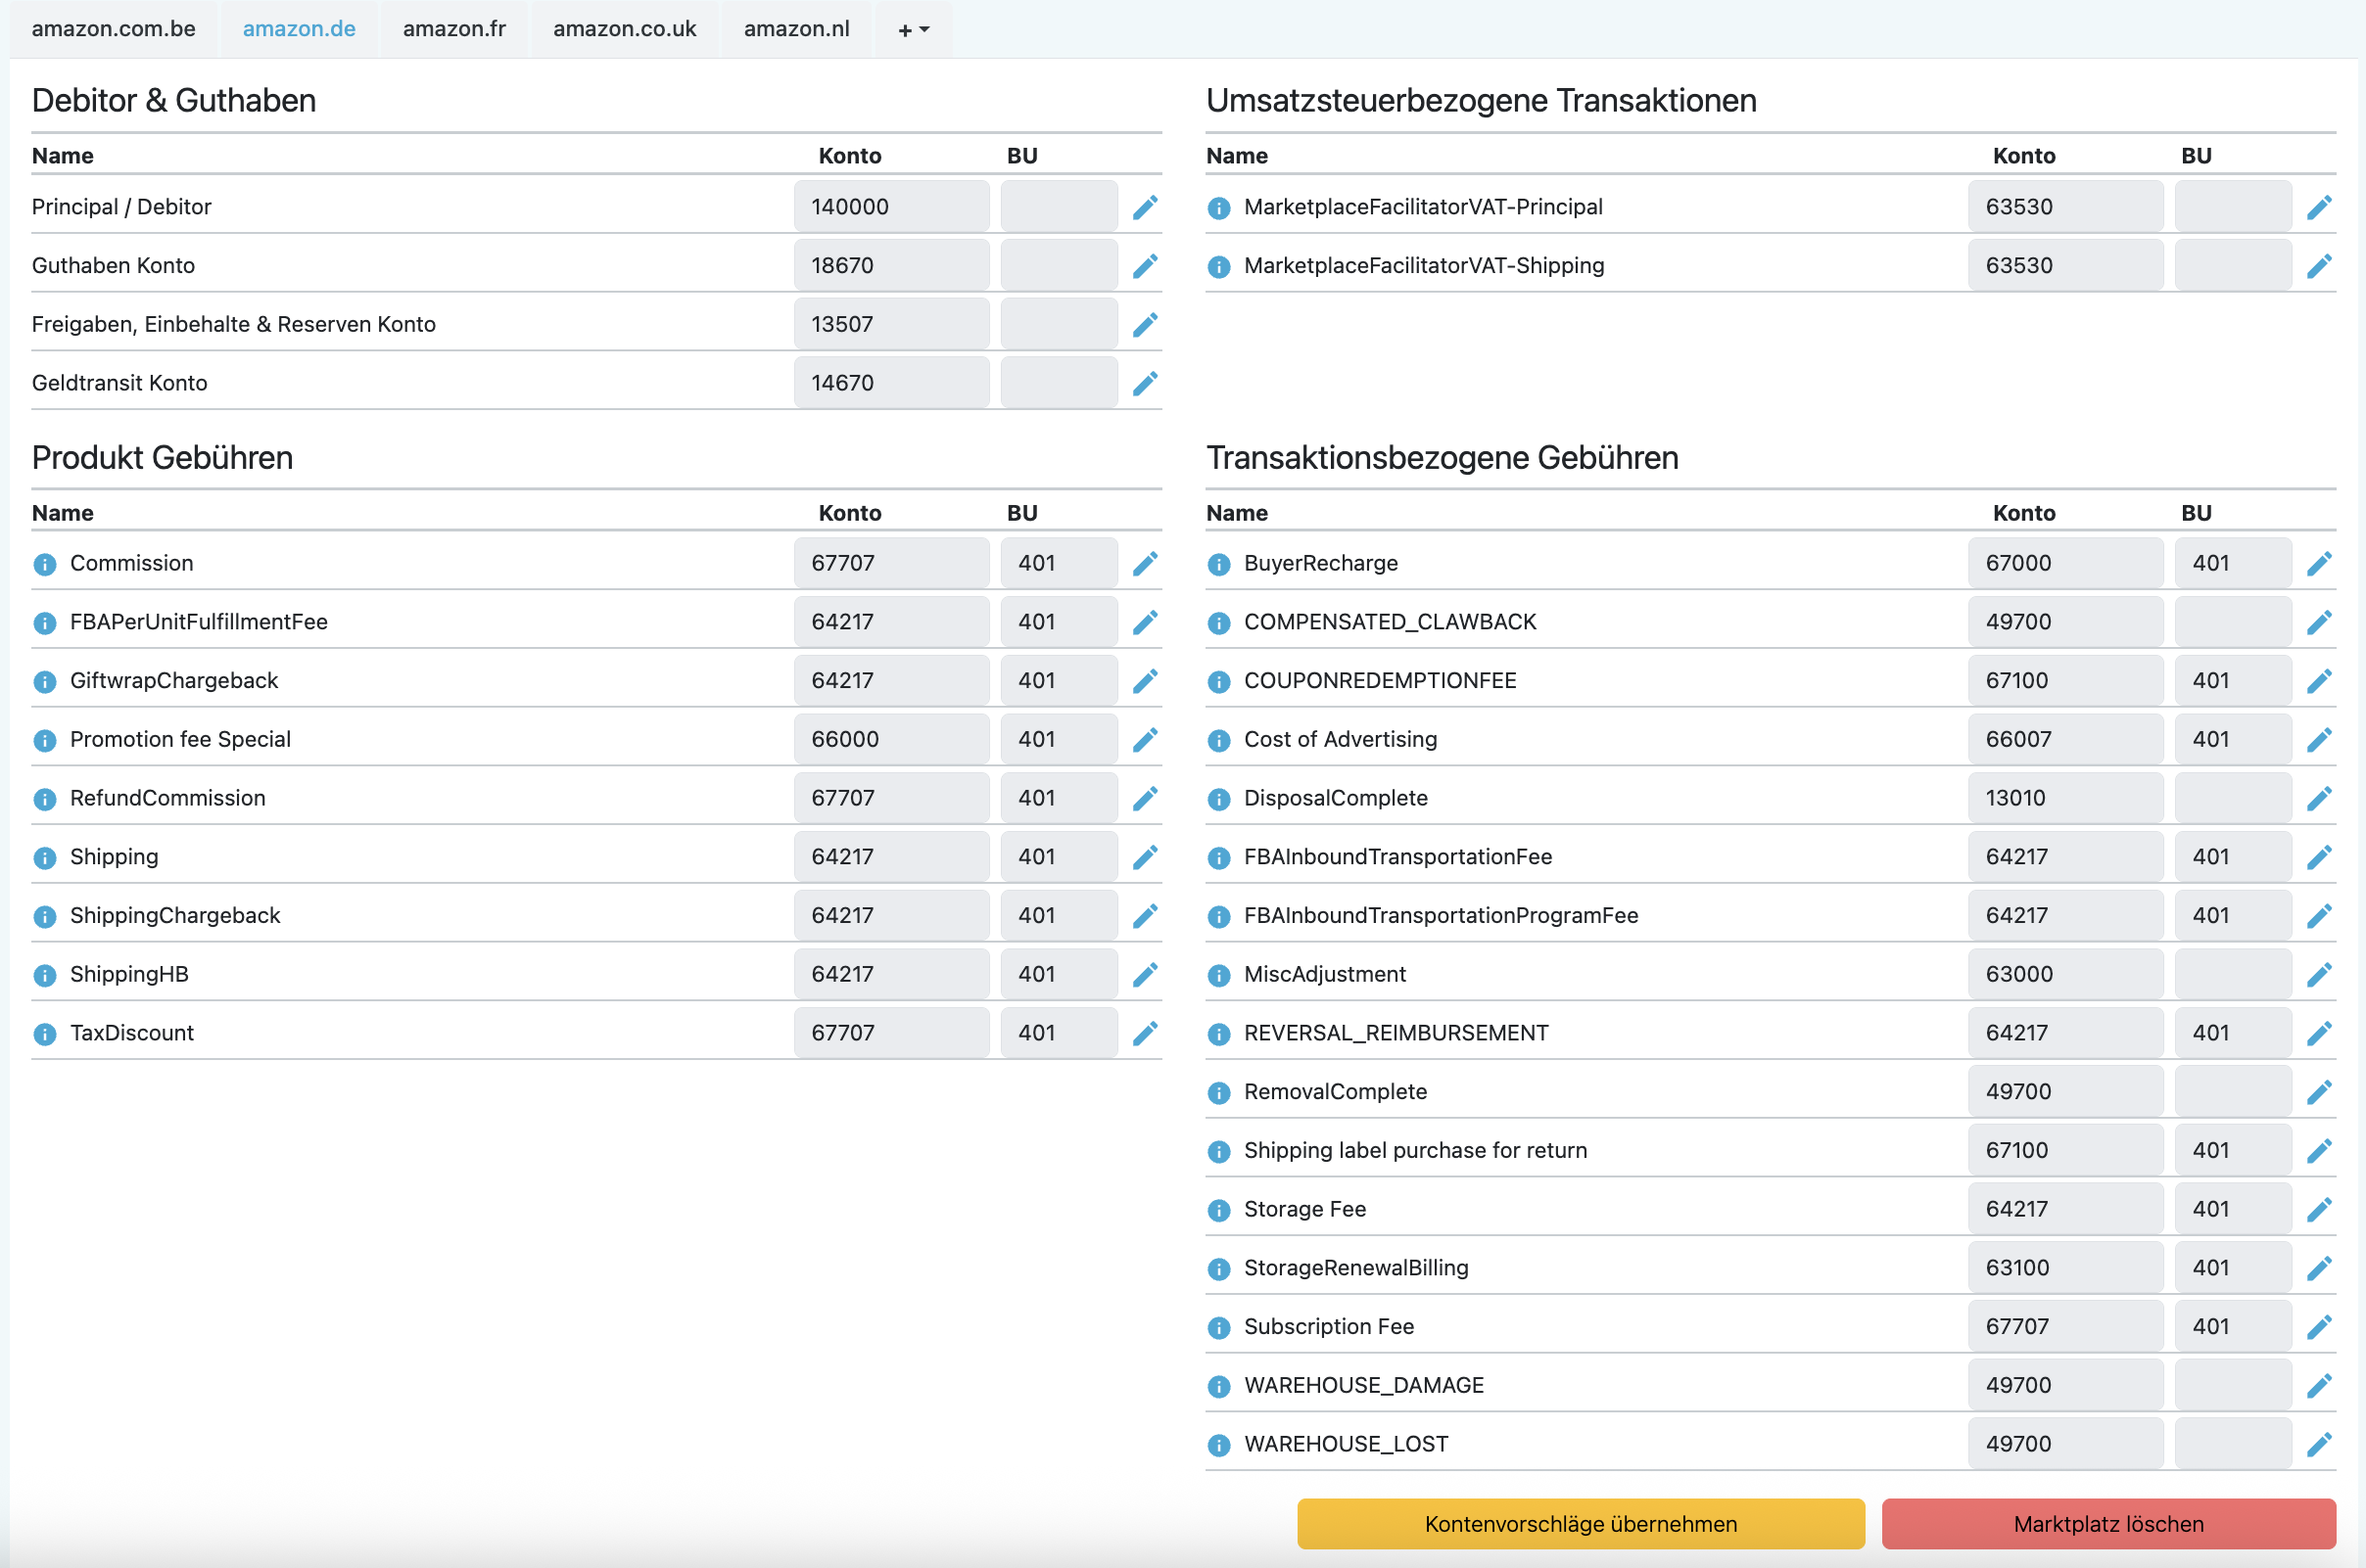Select the amazon.com.be tab
The image size is (2366, 1568).
(x=113, y=29)
